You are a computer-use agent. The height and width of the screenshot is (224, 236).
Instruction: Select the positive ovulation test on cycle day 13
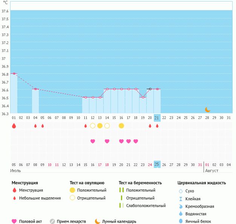[x=100, y=126]
